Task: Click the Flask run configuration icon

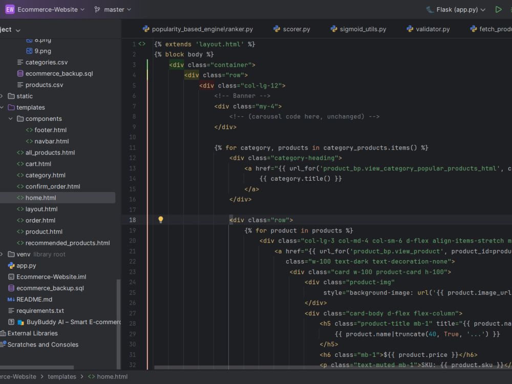Action: click(x=430, y=9)
